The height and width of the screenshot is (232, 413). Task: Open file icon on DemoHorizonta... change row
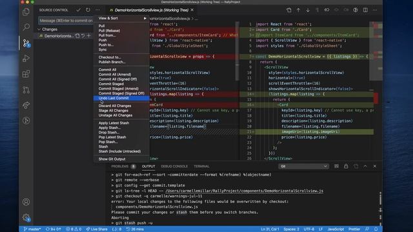(77, 36)
